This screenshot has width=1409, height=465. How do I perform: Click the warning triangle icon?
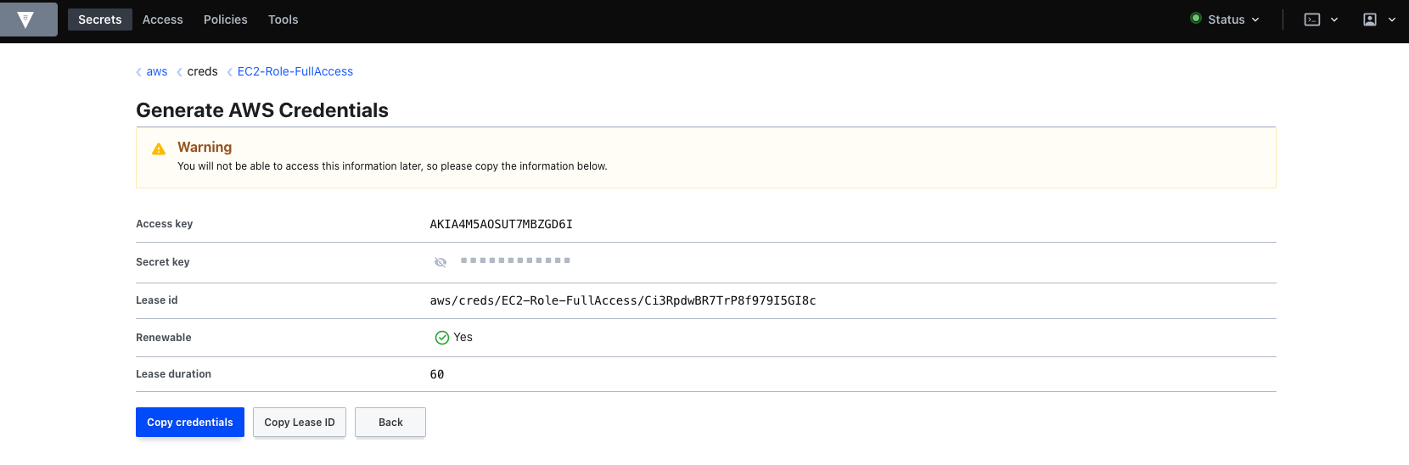(159, 149)
